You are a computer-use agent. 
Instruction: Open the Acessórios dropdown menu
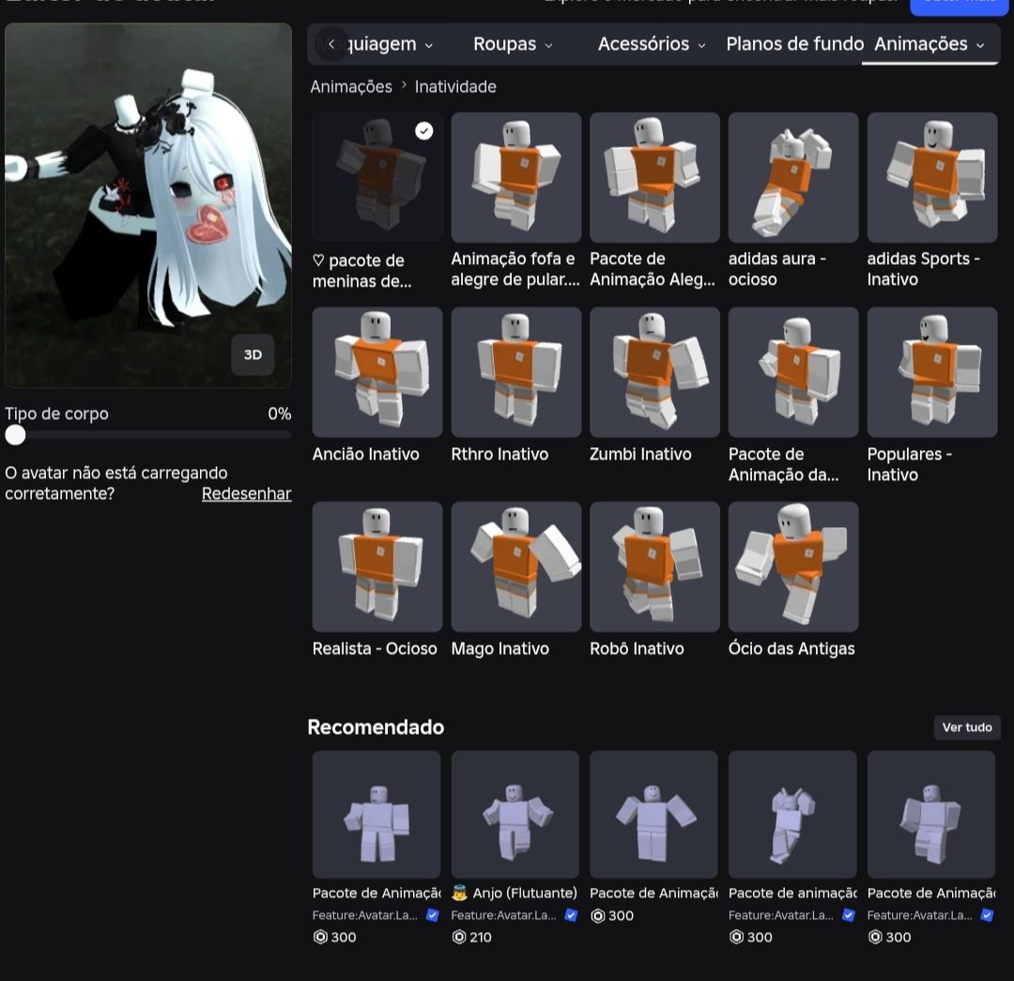pyautogui.click(x=652, y=44)
